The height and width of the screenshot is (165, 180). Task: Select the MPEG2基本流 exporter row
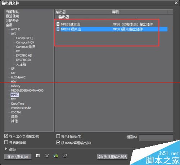coord(112,24)
